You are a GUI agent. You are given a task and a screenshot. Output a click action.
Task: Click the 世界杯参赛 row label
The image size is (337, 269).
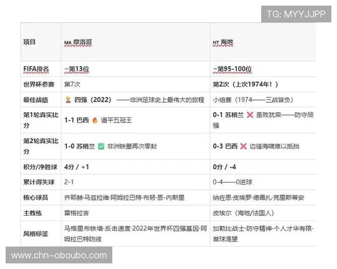click(39, 85)
